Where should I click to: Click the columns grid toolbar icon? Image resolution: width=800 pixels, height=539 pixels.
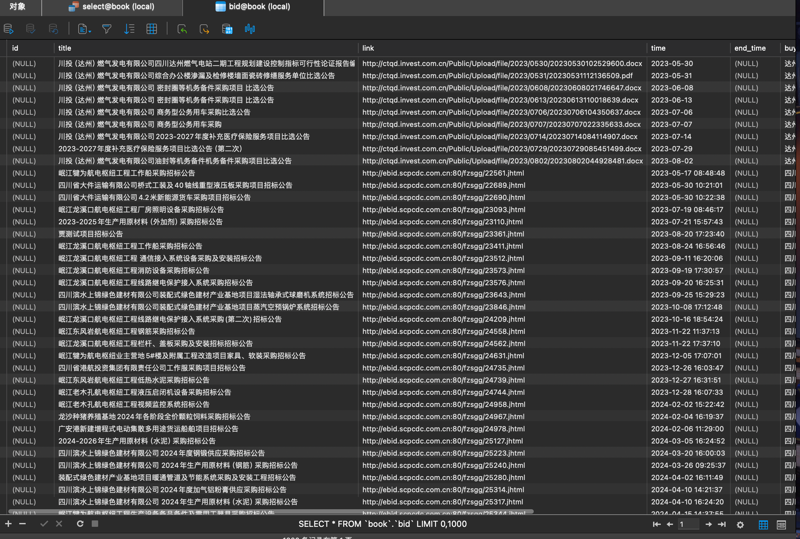(152, 29)
